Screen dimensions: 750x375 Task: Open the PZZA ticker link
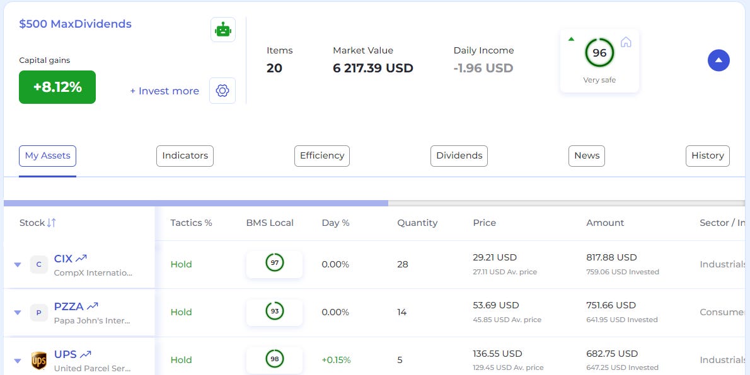pyautogui.click(x=69, y=306)
